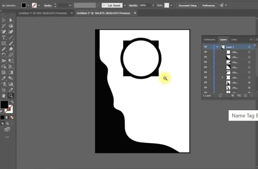Toggle visibility of the first path sublayer

click(205, 52)
